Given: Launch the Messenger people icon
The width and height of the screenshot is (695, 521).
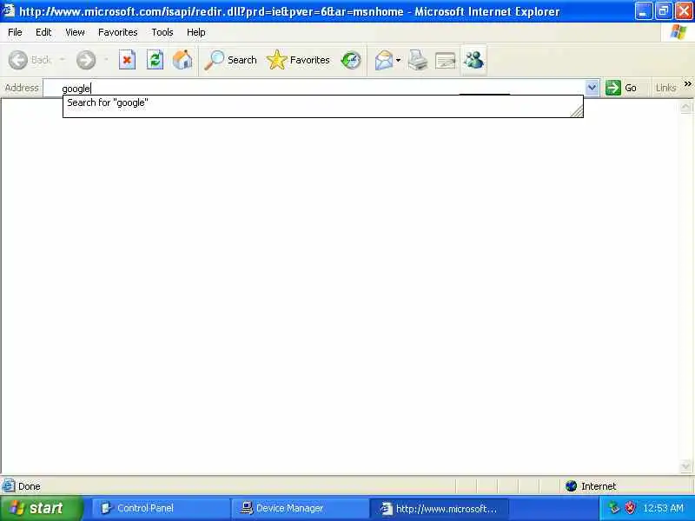Looking at the screenshot, I should [473, 60].
